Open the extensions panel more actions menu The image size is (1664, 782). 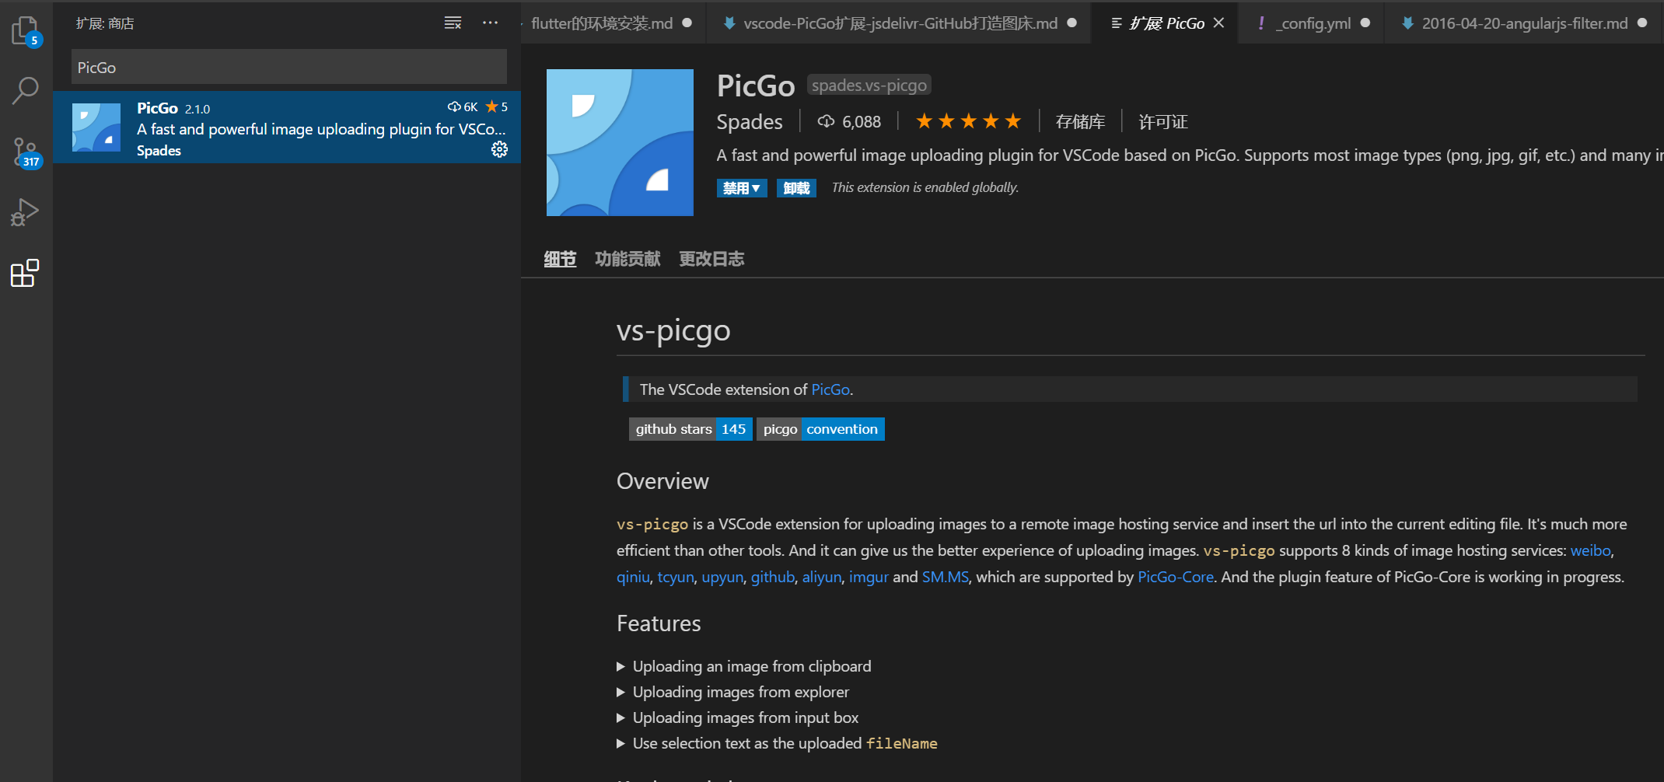pos(490,23)
